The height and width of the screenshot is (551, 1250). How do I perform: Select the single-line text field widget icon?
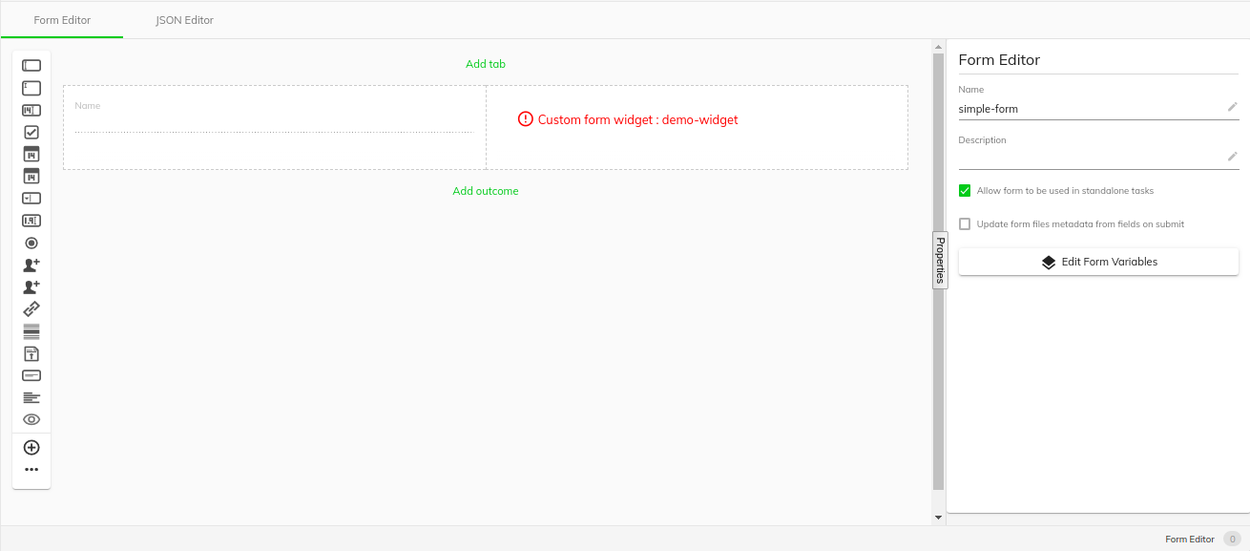tap(31, 66)
